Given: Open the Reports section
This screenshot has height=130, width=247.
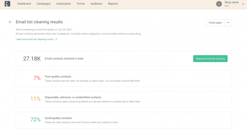Looking at the screenshot, I should pyautogui.click(x=113, y=4).
